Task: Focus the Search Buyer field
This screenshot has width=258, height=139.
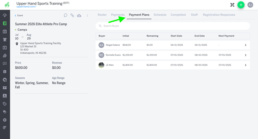Action: pyautogui.click(x=173, y=26)
